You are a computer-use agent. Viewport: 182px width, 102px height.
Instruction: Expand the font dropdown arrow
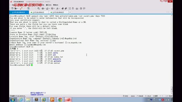(59, 8)
